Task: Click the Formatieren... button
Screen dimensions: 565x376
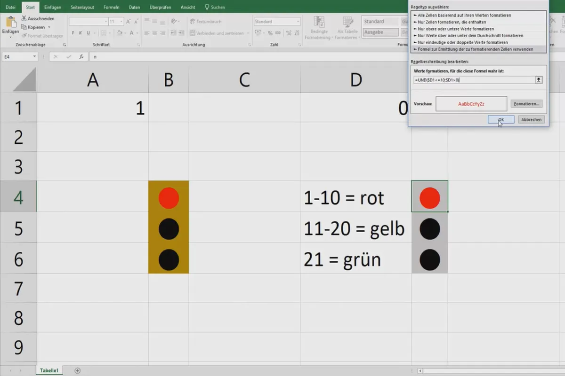Action: pos(527,103)
